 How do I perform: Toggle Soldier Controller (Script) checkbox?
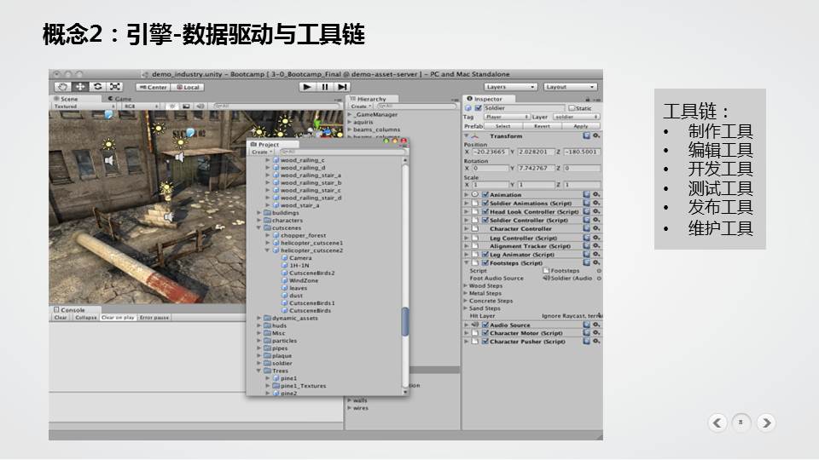pos(485,220)
